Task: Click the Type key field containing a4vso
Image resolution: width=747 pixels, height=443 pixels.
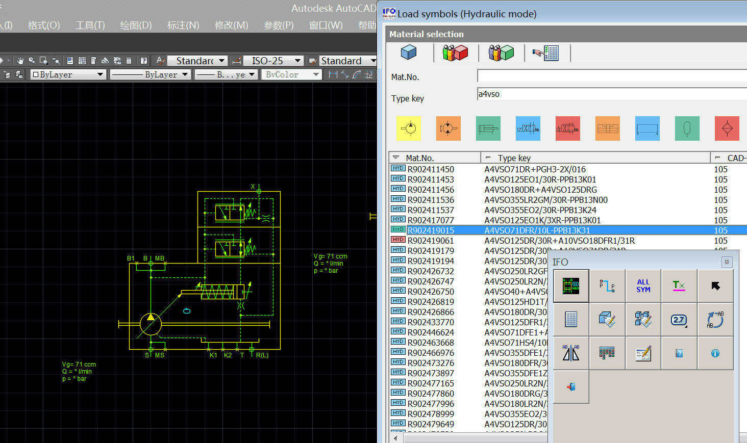Action: (x=612, y=94)
